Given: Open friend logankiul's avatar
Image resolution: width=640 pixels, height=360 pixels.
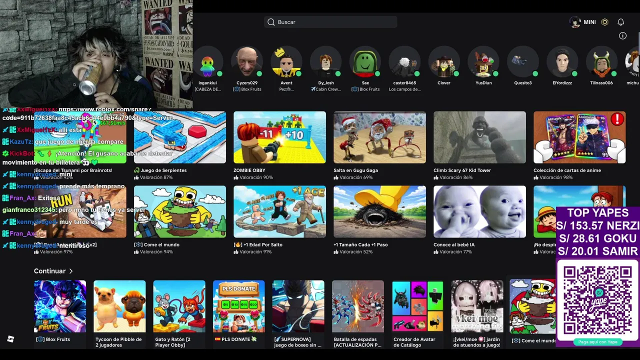Looking at the screenshot, I should tap(207, 62).
